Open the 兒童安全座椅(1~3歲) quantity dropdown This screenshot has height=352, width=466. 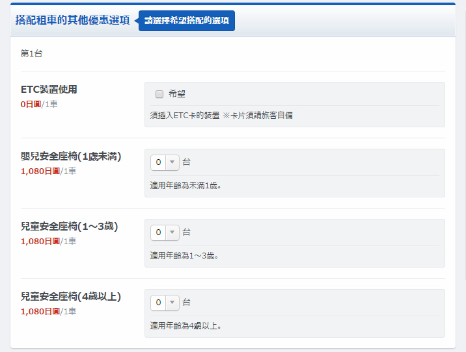point(165,233)
